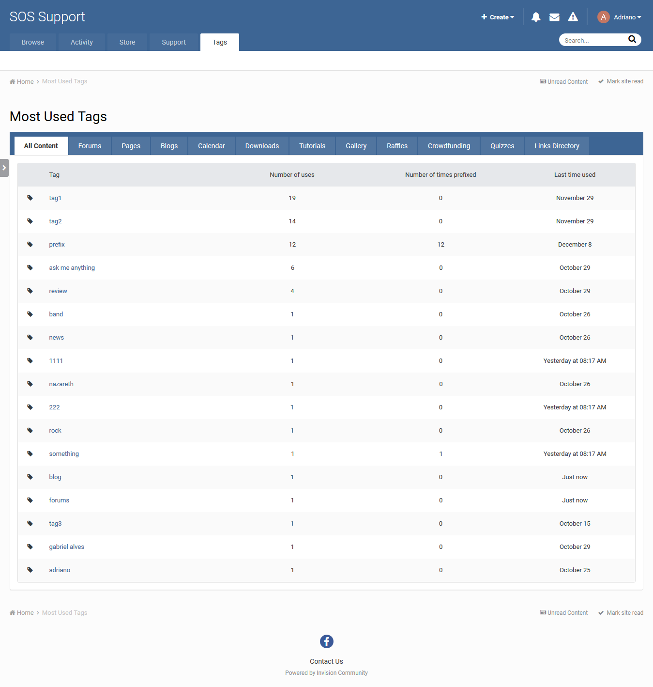Open the Support menu tab
The width and height of the screenshot is (653, 687).
click(174, 42)
